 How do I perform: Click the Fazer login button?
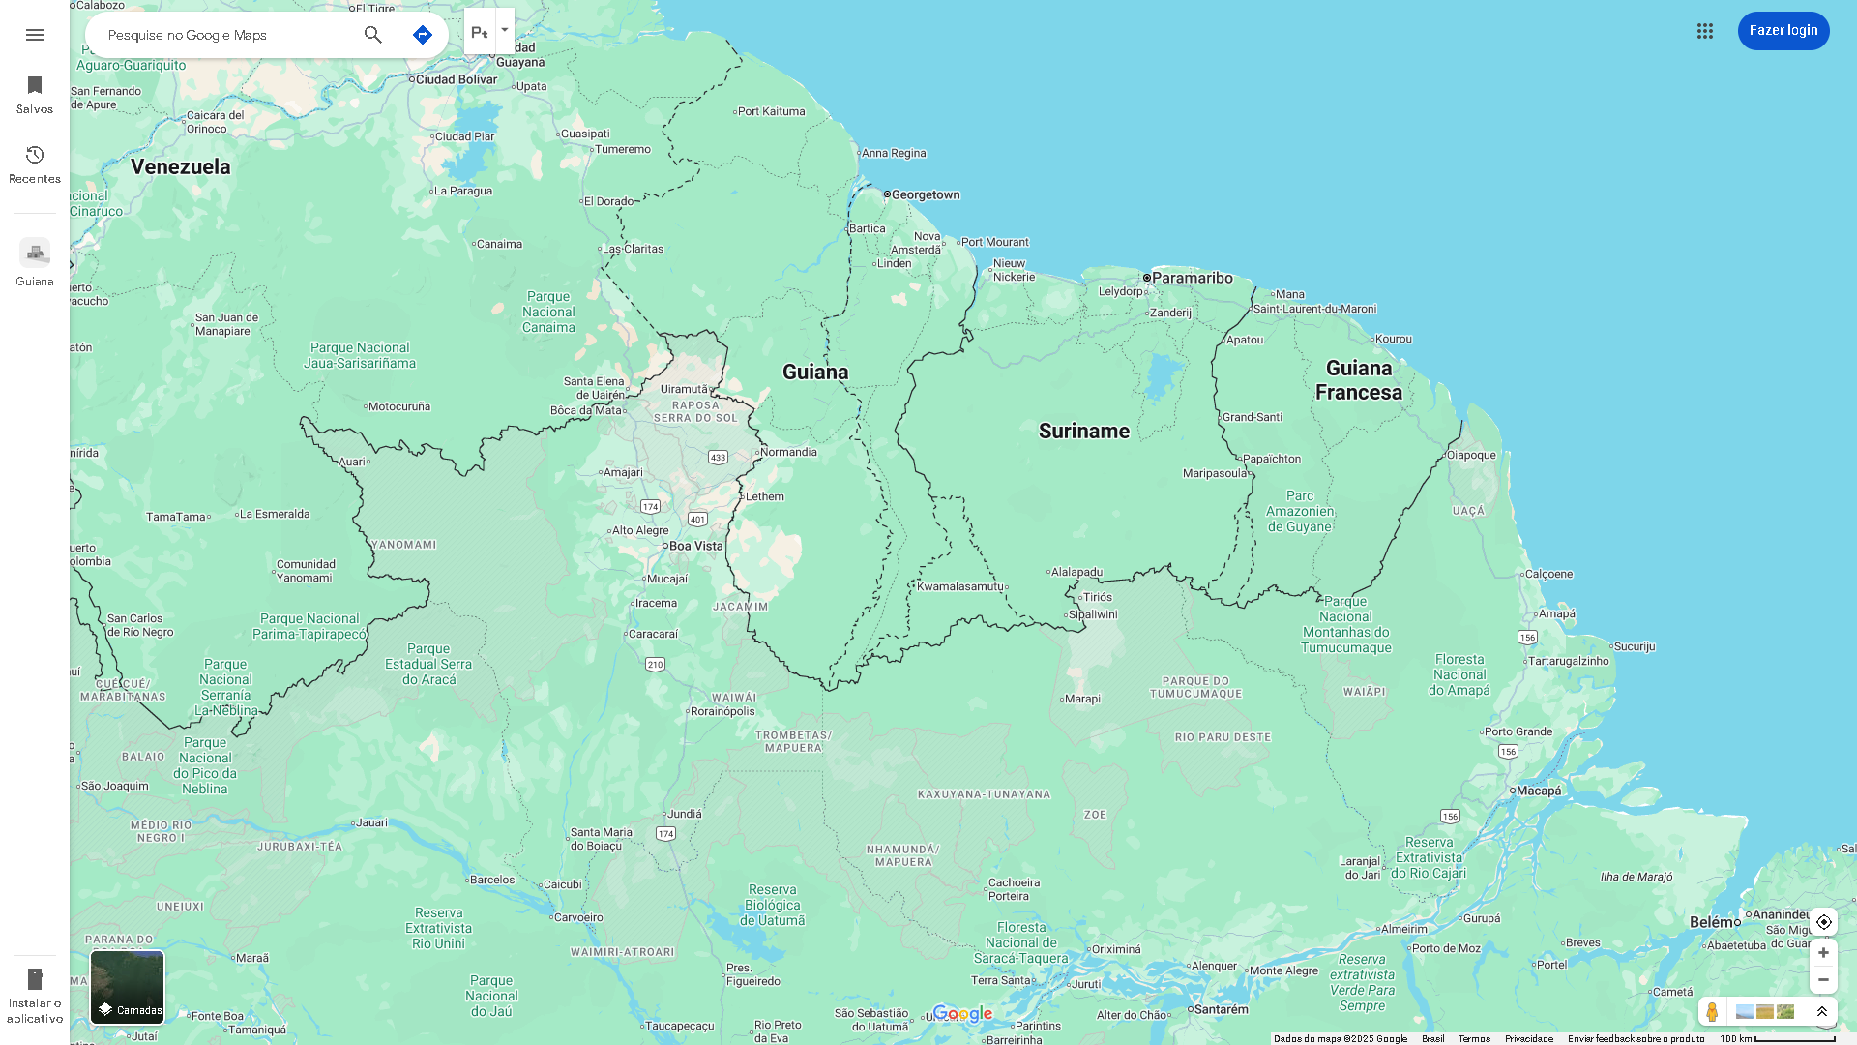click(1783, 31)
